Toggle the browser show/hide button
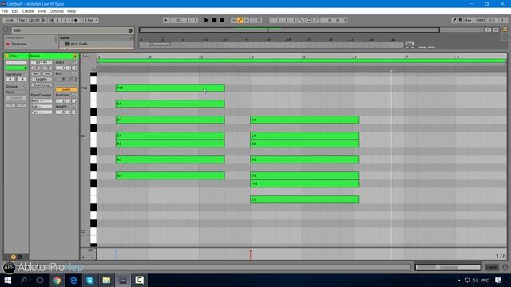The width and height of the screenshot is (511, 287). tap(6, 29)
